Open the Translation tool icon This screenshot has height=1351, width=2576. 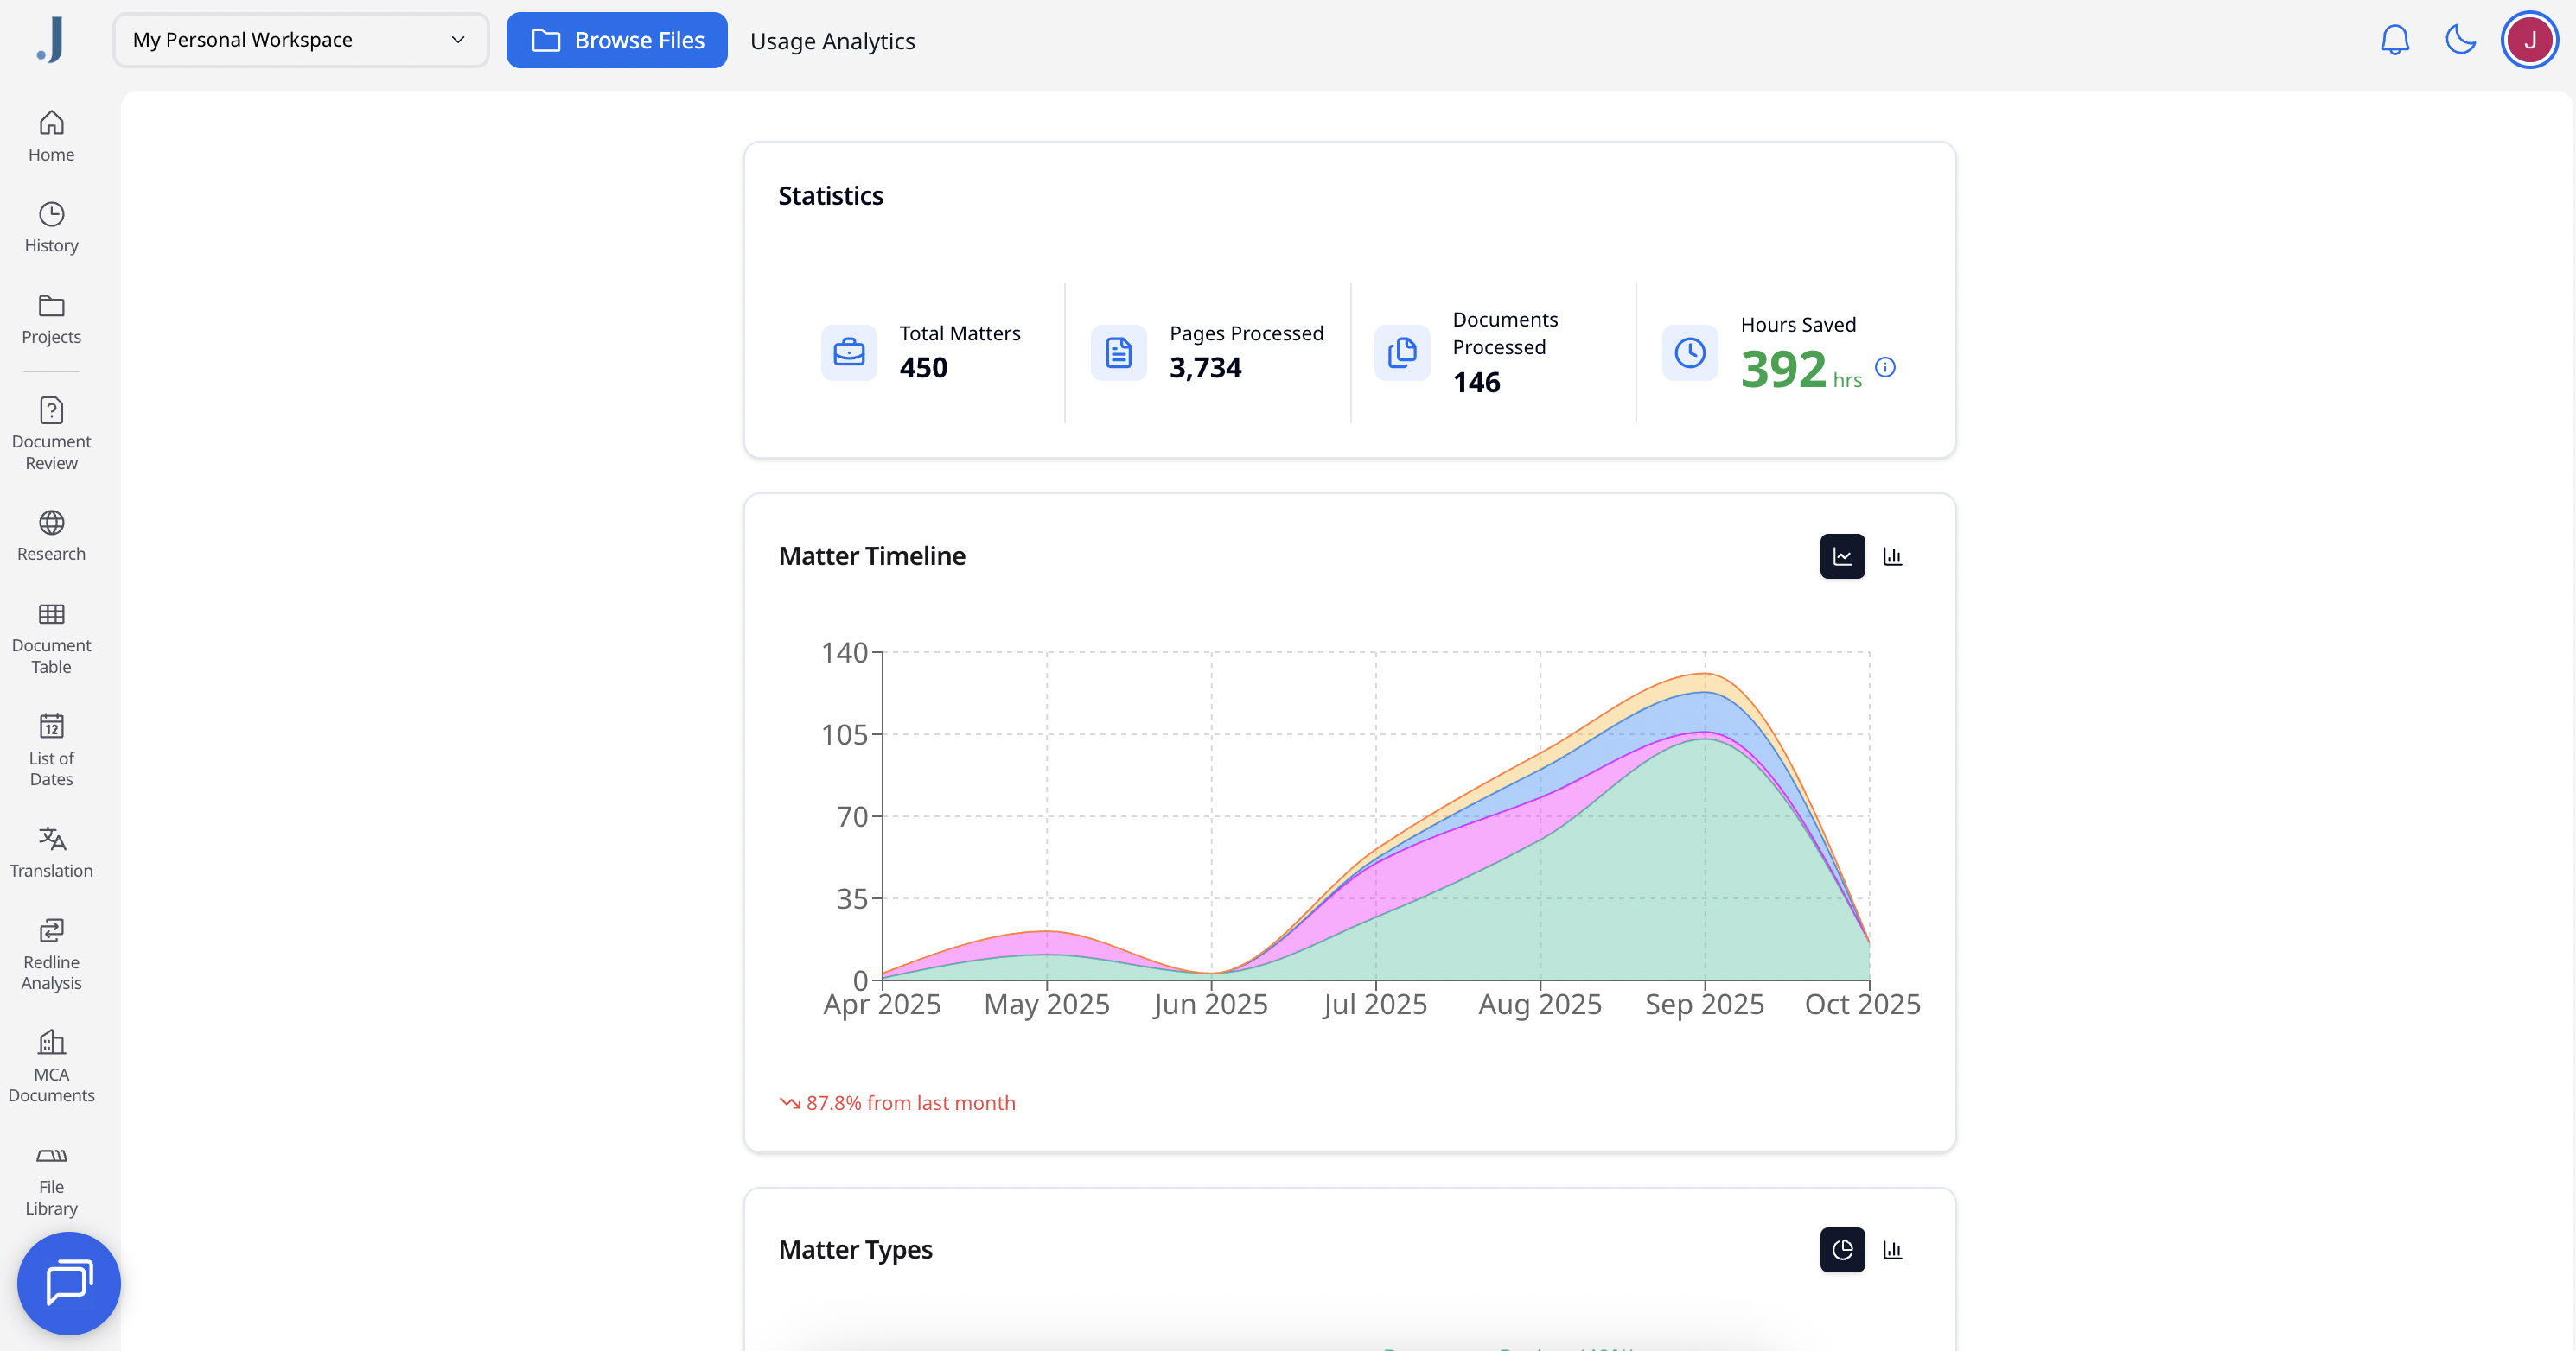51,839
